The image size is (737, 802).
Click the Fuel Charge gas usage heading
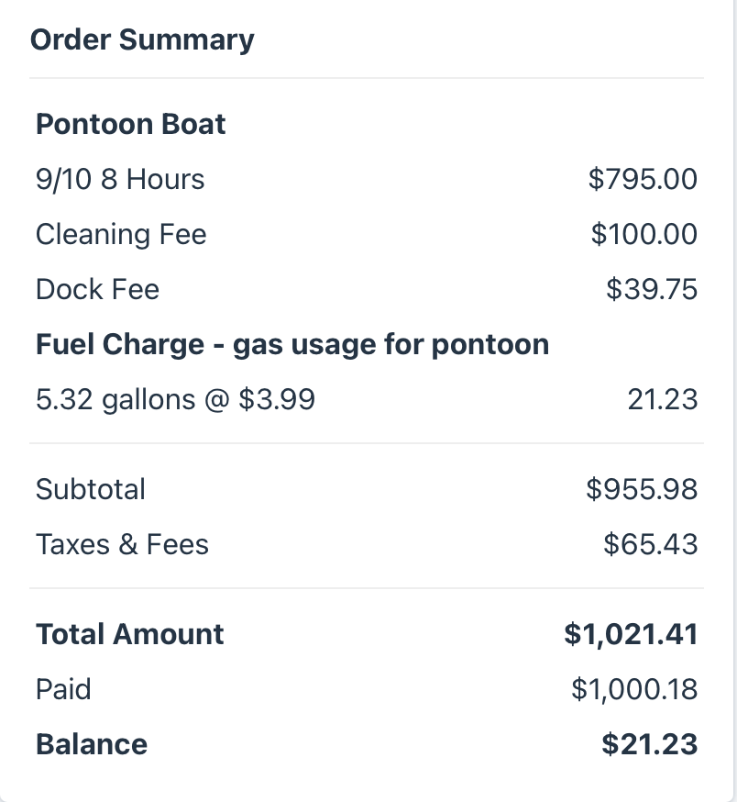click(x=292, y=344)
